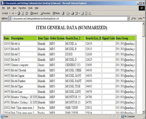Print the page with the Print icon

(x=72, y=14)
